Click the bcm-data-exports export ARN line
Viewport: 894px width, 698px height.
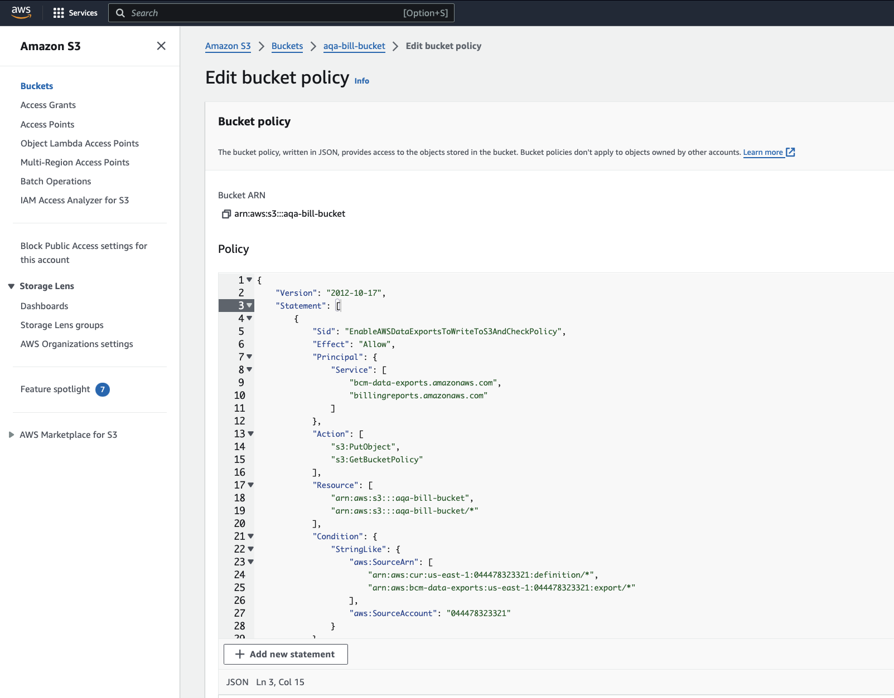point(502,588)
